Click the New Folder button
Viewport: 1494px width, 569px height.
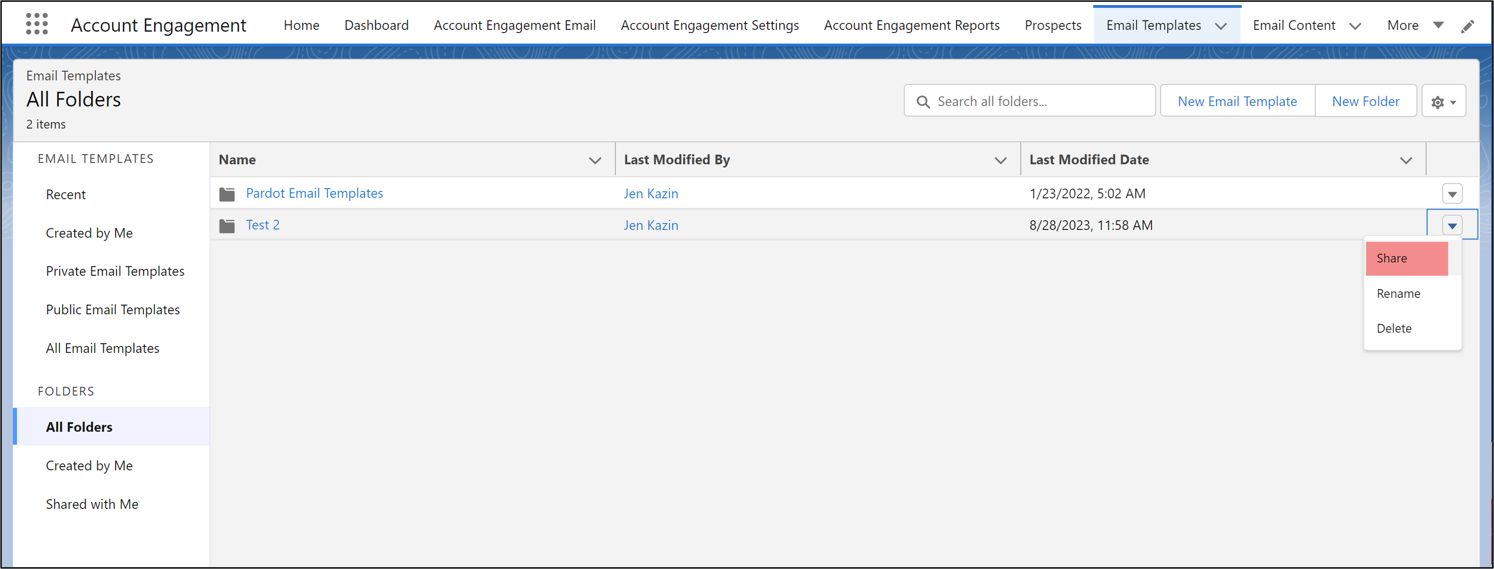pyautogui.click(x=1365, y=102)
